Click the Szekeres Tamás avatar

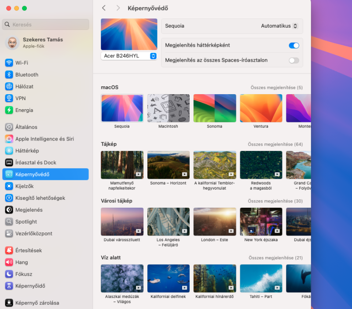pyautogui.click(x=12, y=42)
